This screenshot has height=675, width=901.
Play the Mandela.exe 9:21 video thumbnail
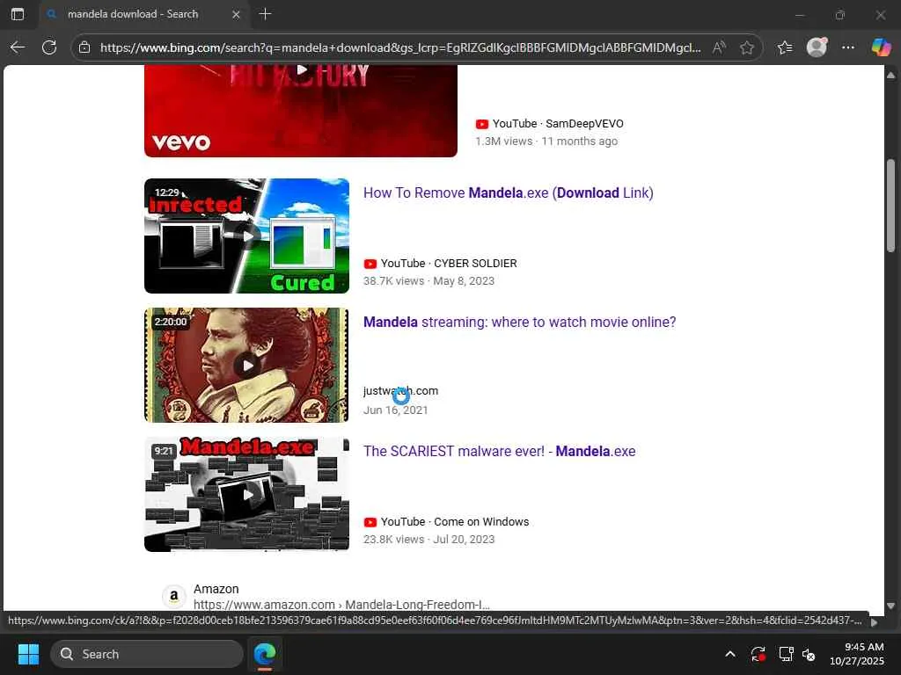coord(246,494)
